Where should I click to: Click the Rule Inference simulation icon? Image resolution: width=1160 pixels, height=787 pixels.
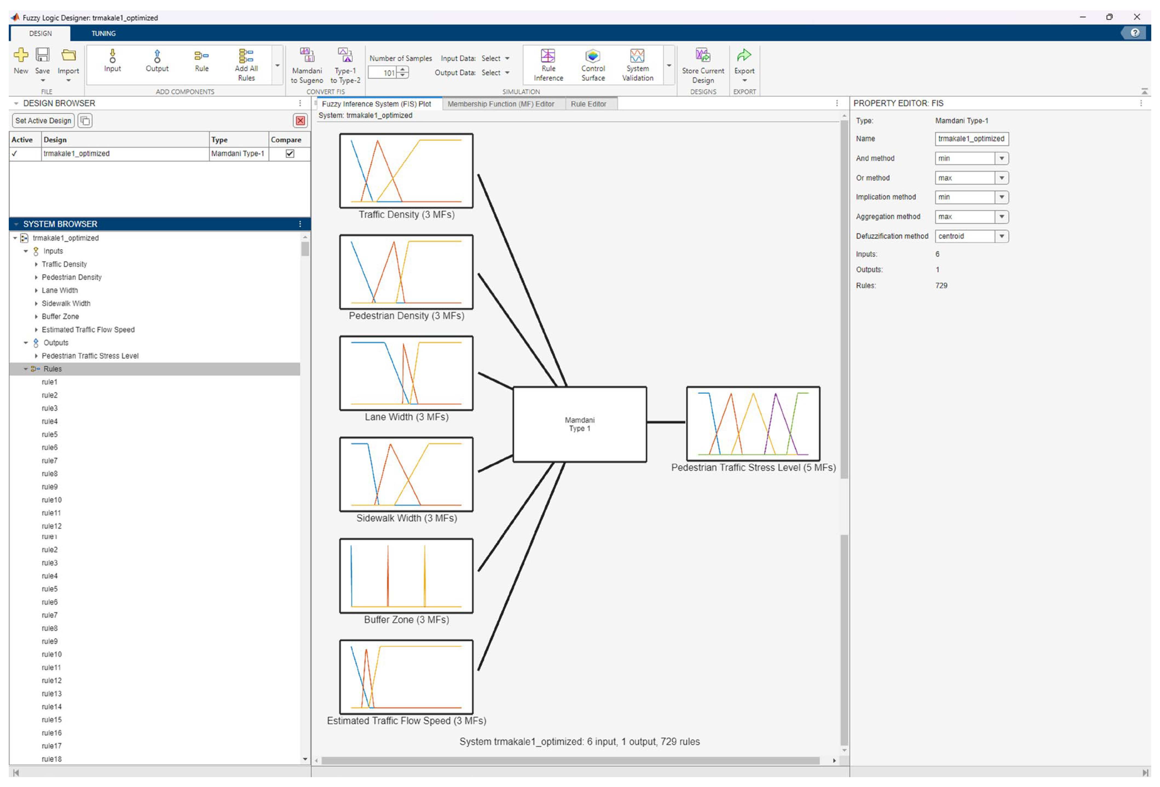[548, 56]
